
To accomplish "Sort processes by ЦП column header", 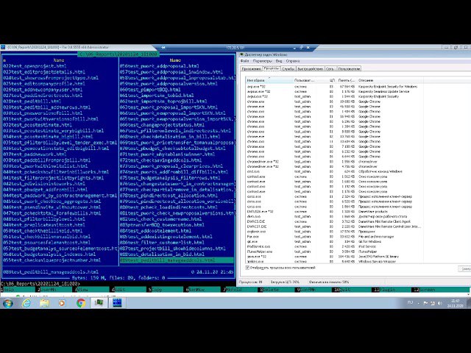I will [x=331, y=80].
